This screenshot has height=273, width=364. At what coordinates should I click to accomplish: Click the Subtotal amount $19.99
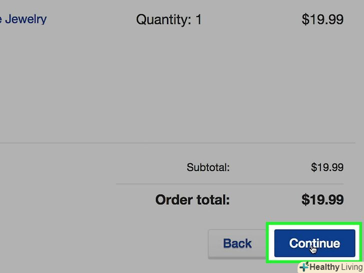pos(327,167)
